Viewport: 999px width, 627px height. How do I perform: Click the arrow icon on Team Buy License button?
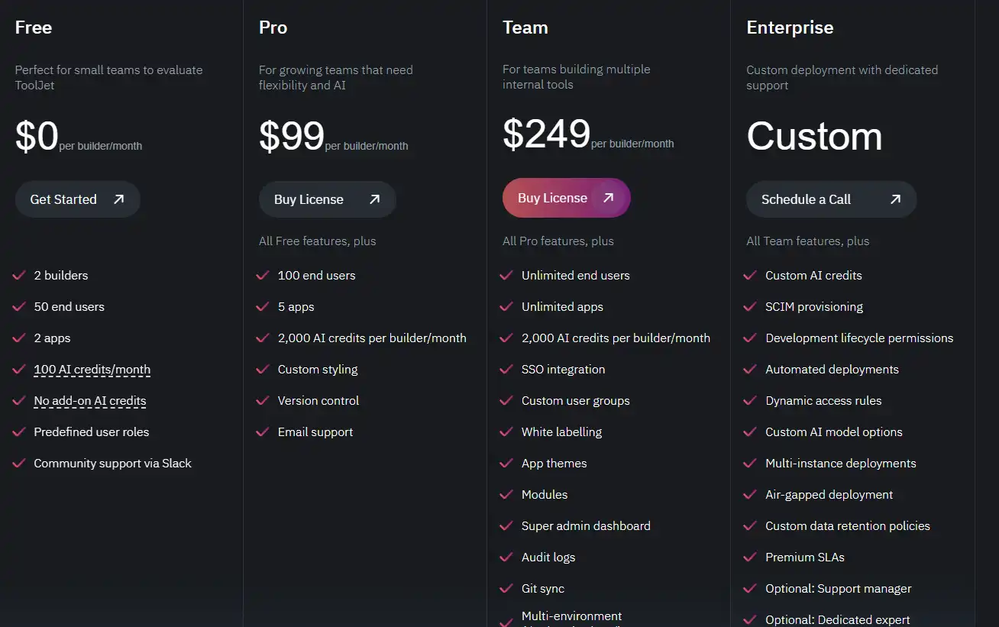[x=609, y=197]
